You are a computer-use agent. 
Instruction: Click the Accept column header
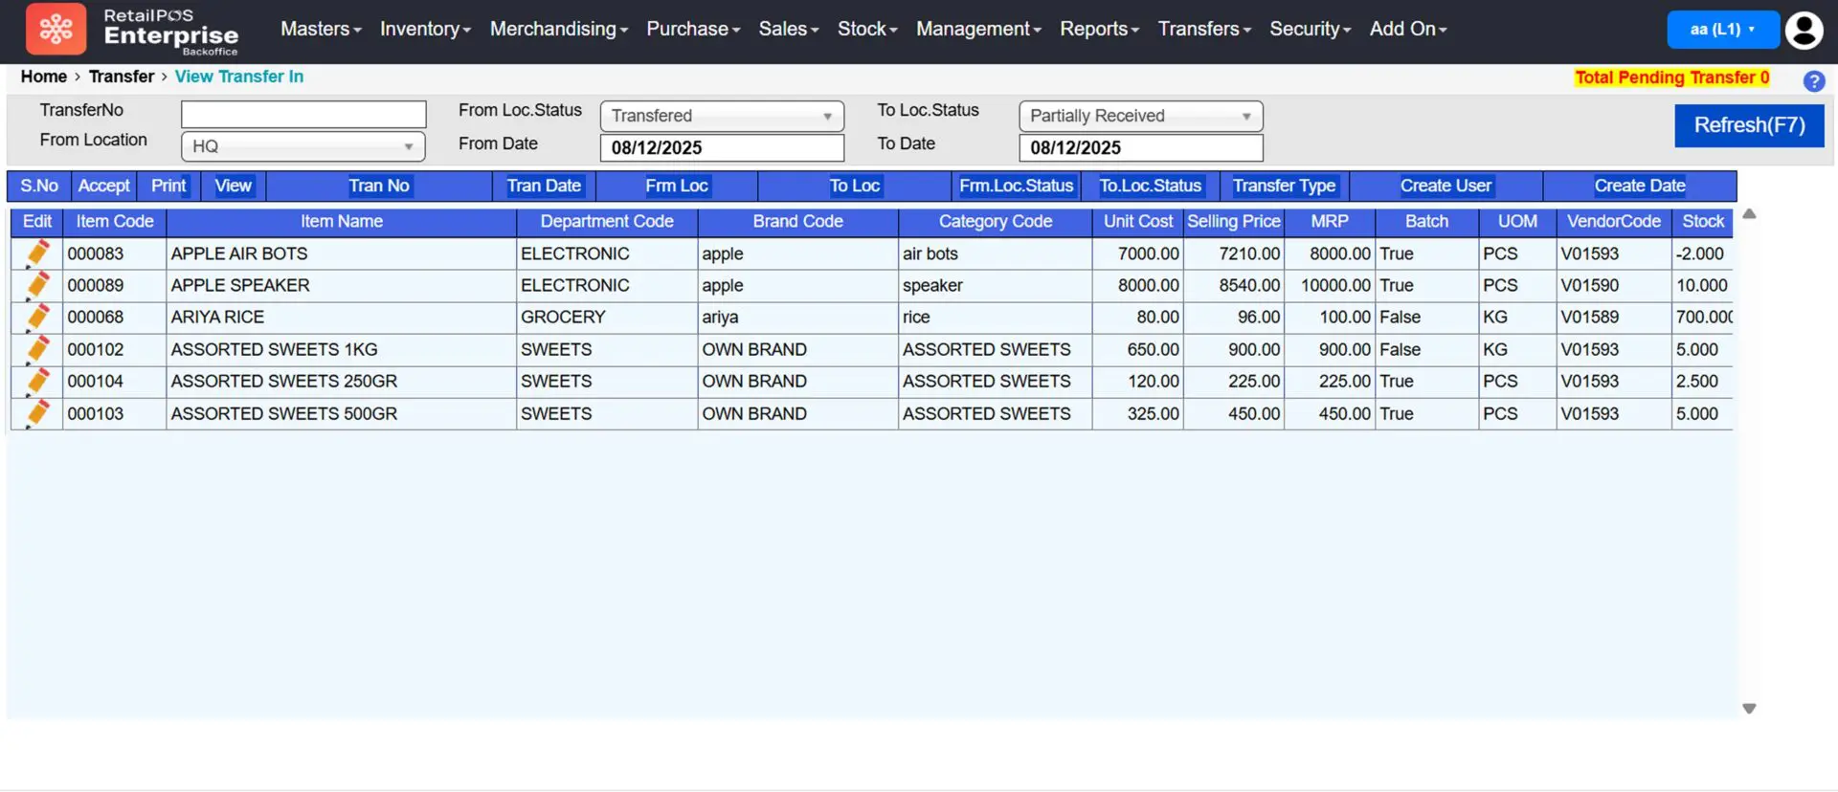tap(103, 186)
